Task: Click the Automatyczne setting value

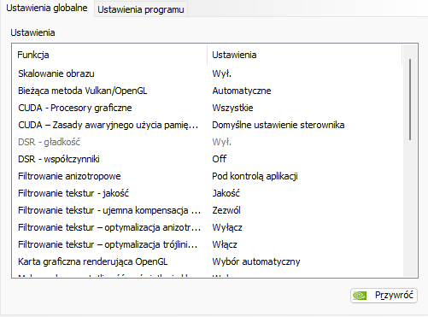Action: point(242,91)
